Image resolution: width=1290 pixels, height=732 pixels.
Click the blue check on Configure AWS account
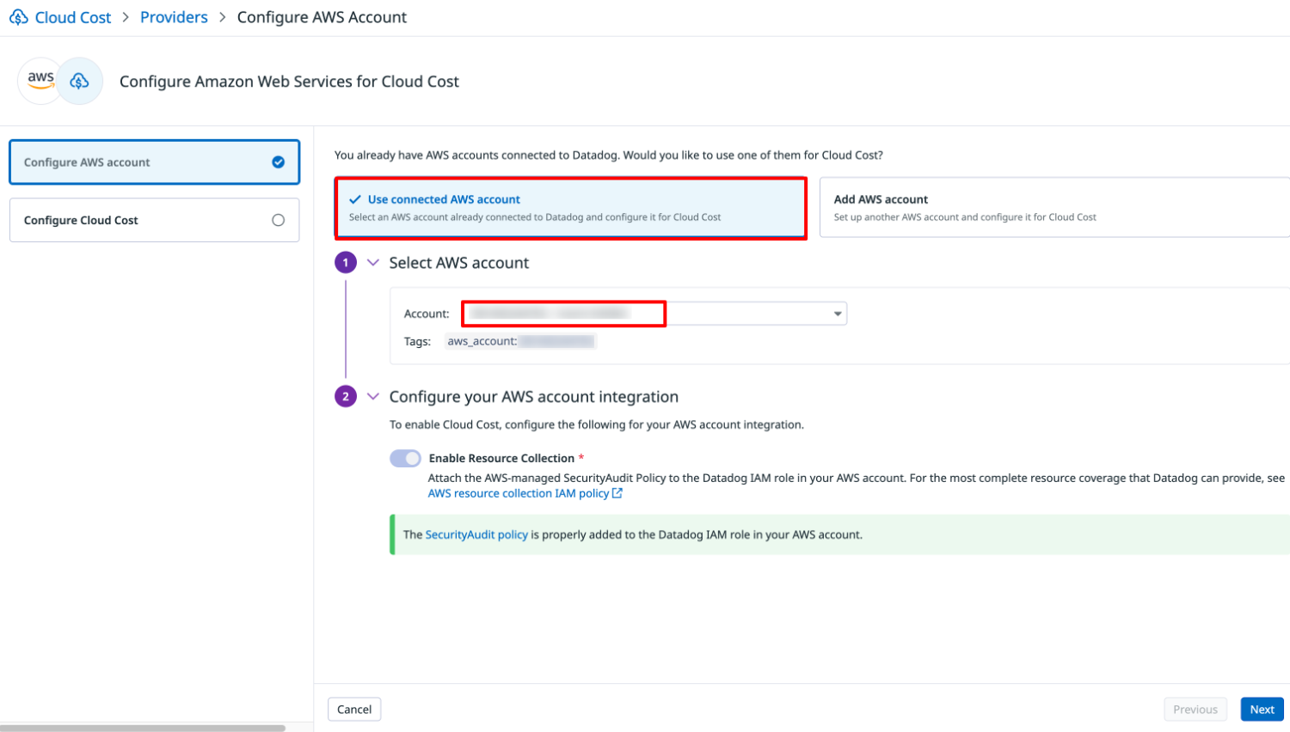pos(279,162)
